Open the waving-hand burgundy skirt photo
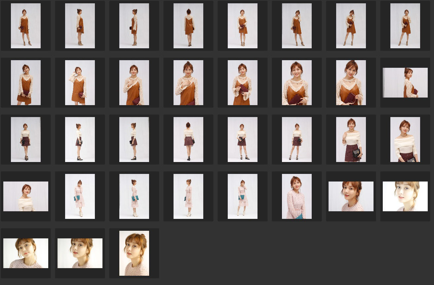This screenshot has width=434, height=285. pos(351,140)
